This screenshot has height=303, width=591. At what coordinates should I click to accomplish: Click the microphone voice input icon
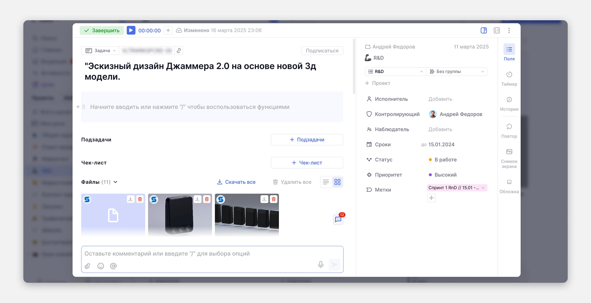pyautogui.click(x=321, y=264)
